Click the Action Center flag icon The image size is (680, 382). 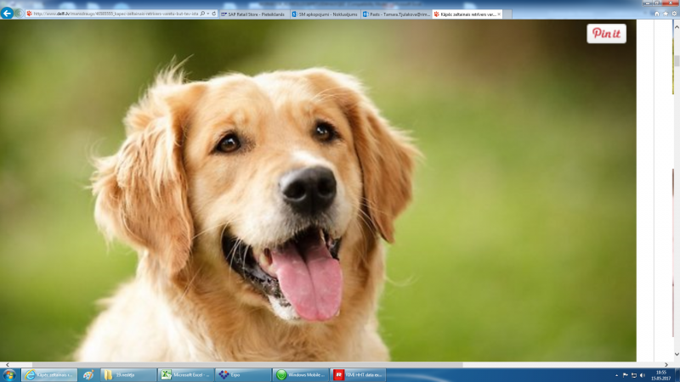(x=625, y=374)
